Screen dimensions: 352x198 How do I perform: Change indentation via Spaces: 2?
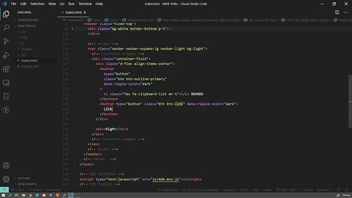[x=229, y=190]
